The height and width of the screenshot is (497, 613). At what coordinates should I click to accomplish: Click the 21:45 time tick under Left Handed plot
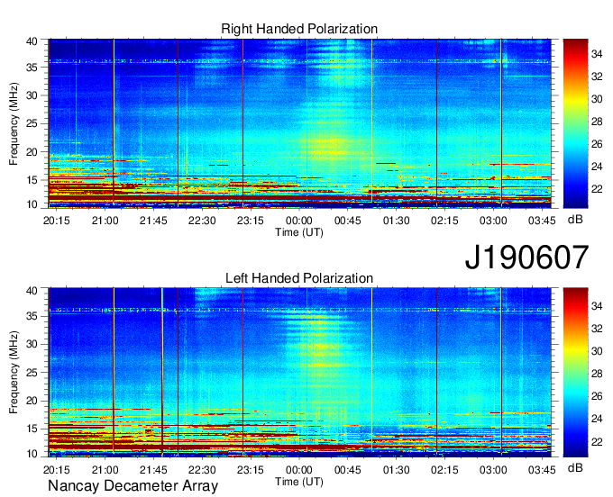pos(153,469)
